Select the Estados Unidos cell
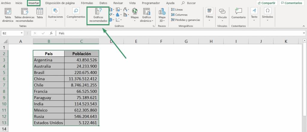 pyautogui.click(x=49, y=123)
